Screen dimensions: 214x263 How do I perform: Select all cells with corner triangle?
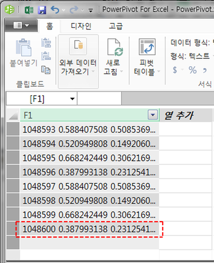pos(13,115)
